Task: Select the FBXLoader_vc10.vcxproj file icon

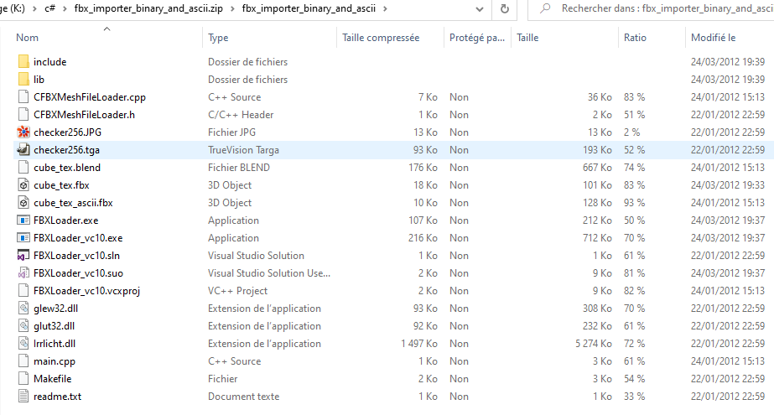Action: point(23,291)
